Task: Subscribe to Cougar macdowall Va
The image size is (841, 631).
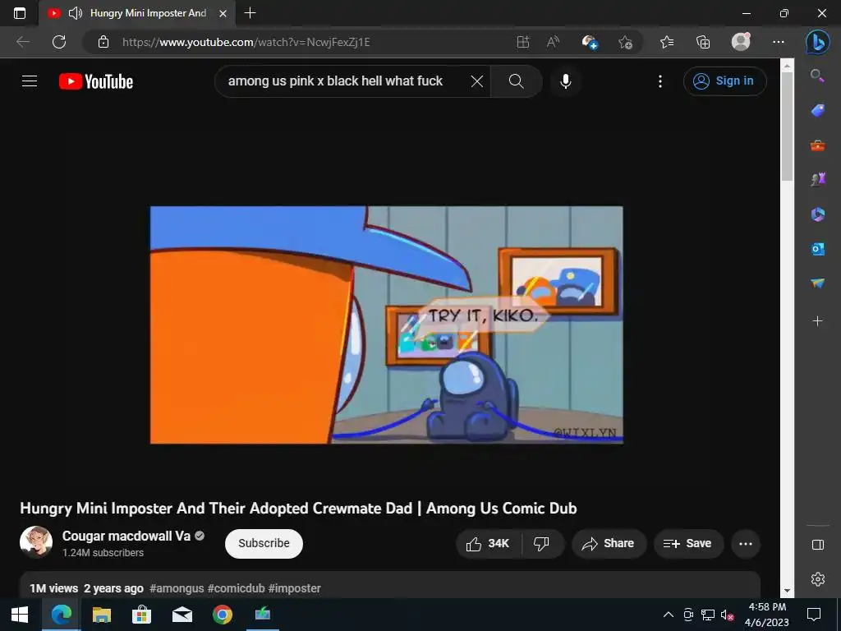Action: pos(264,544)
